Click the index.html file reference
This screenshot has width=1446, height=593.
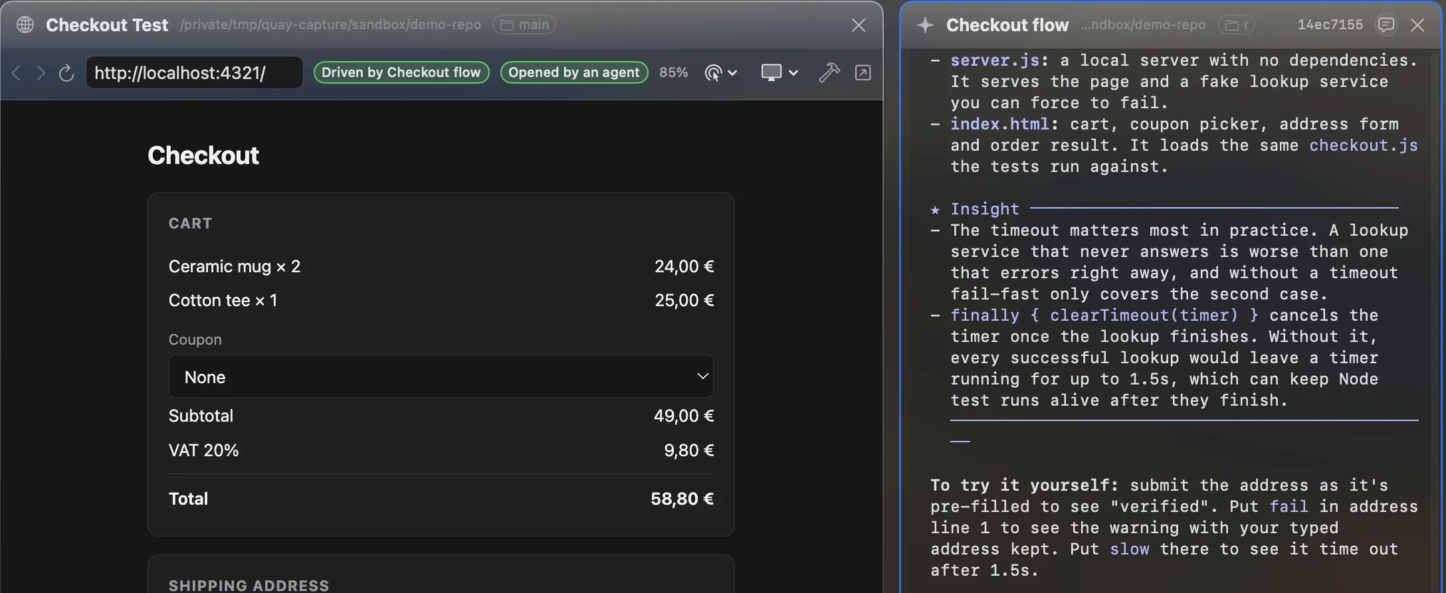point(999,124)
